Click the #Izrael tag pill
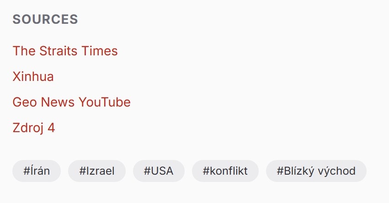 click(x=96, y=171)
